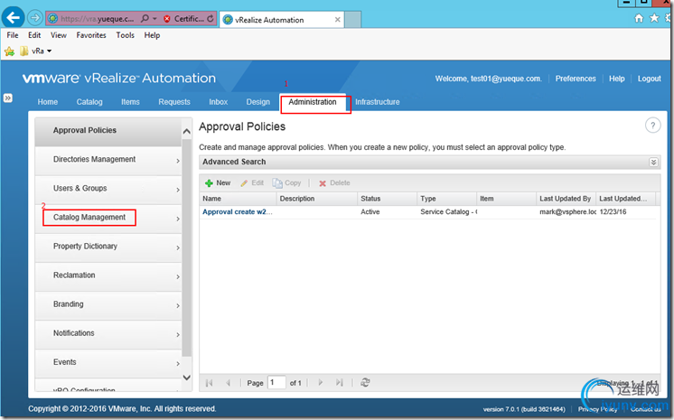674x420 pixels.
Task: Open the File menu
Action: (13, 35)
